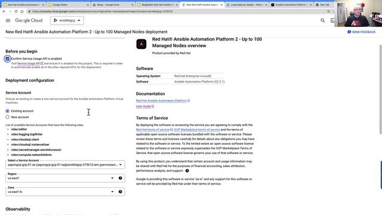Click the roles/secretmanager.secretAccessor text

[x=36, y=150]
